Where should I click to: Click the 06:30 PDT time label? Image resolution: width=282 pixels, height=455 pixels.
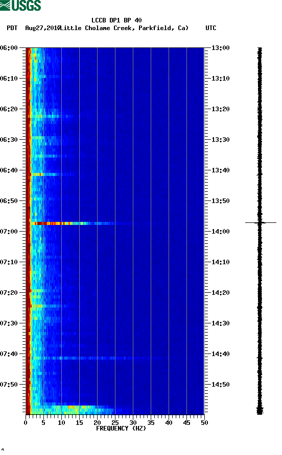tap(9, 140)
